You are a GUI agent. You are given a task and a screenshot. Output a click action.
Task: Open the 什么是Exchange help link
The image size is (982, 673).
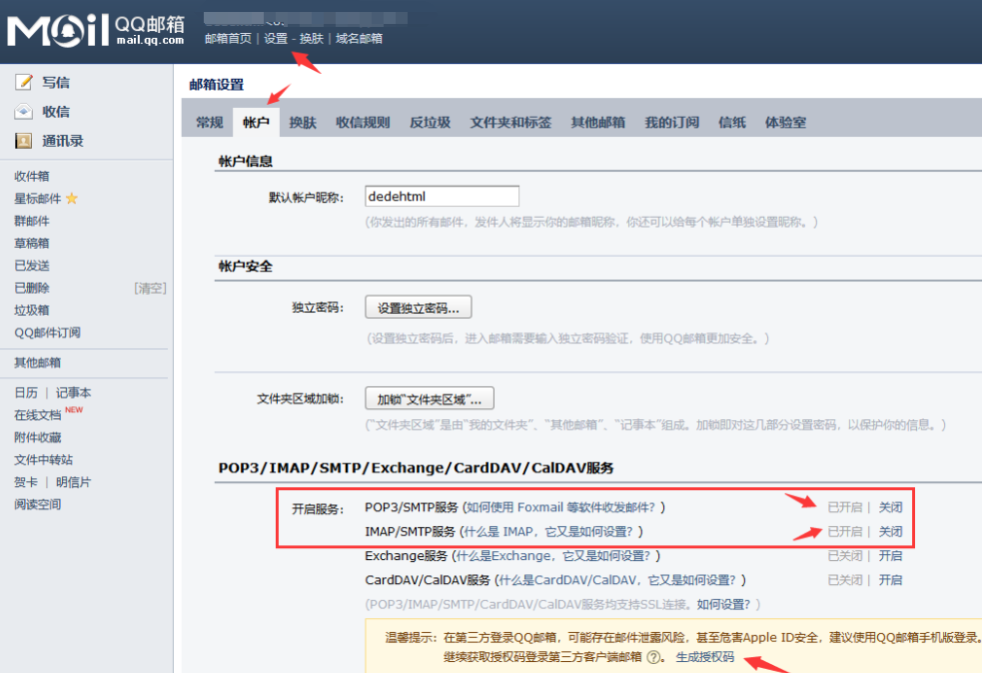(553, 556)
